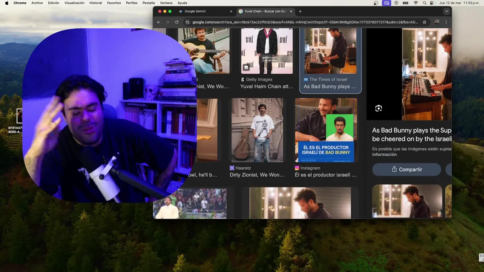The height and width of the screenshot is (272, 484).
Task: Open site information icon in address bar
Action: [187, 22]
